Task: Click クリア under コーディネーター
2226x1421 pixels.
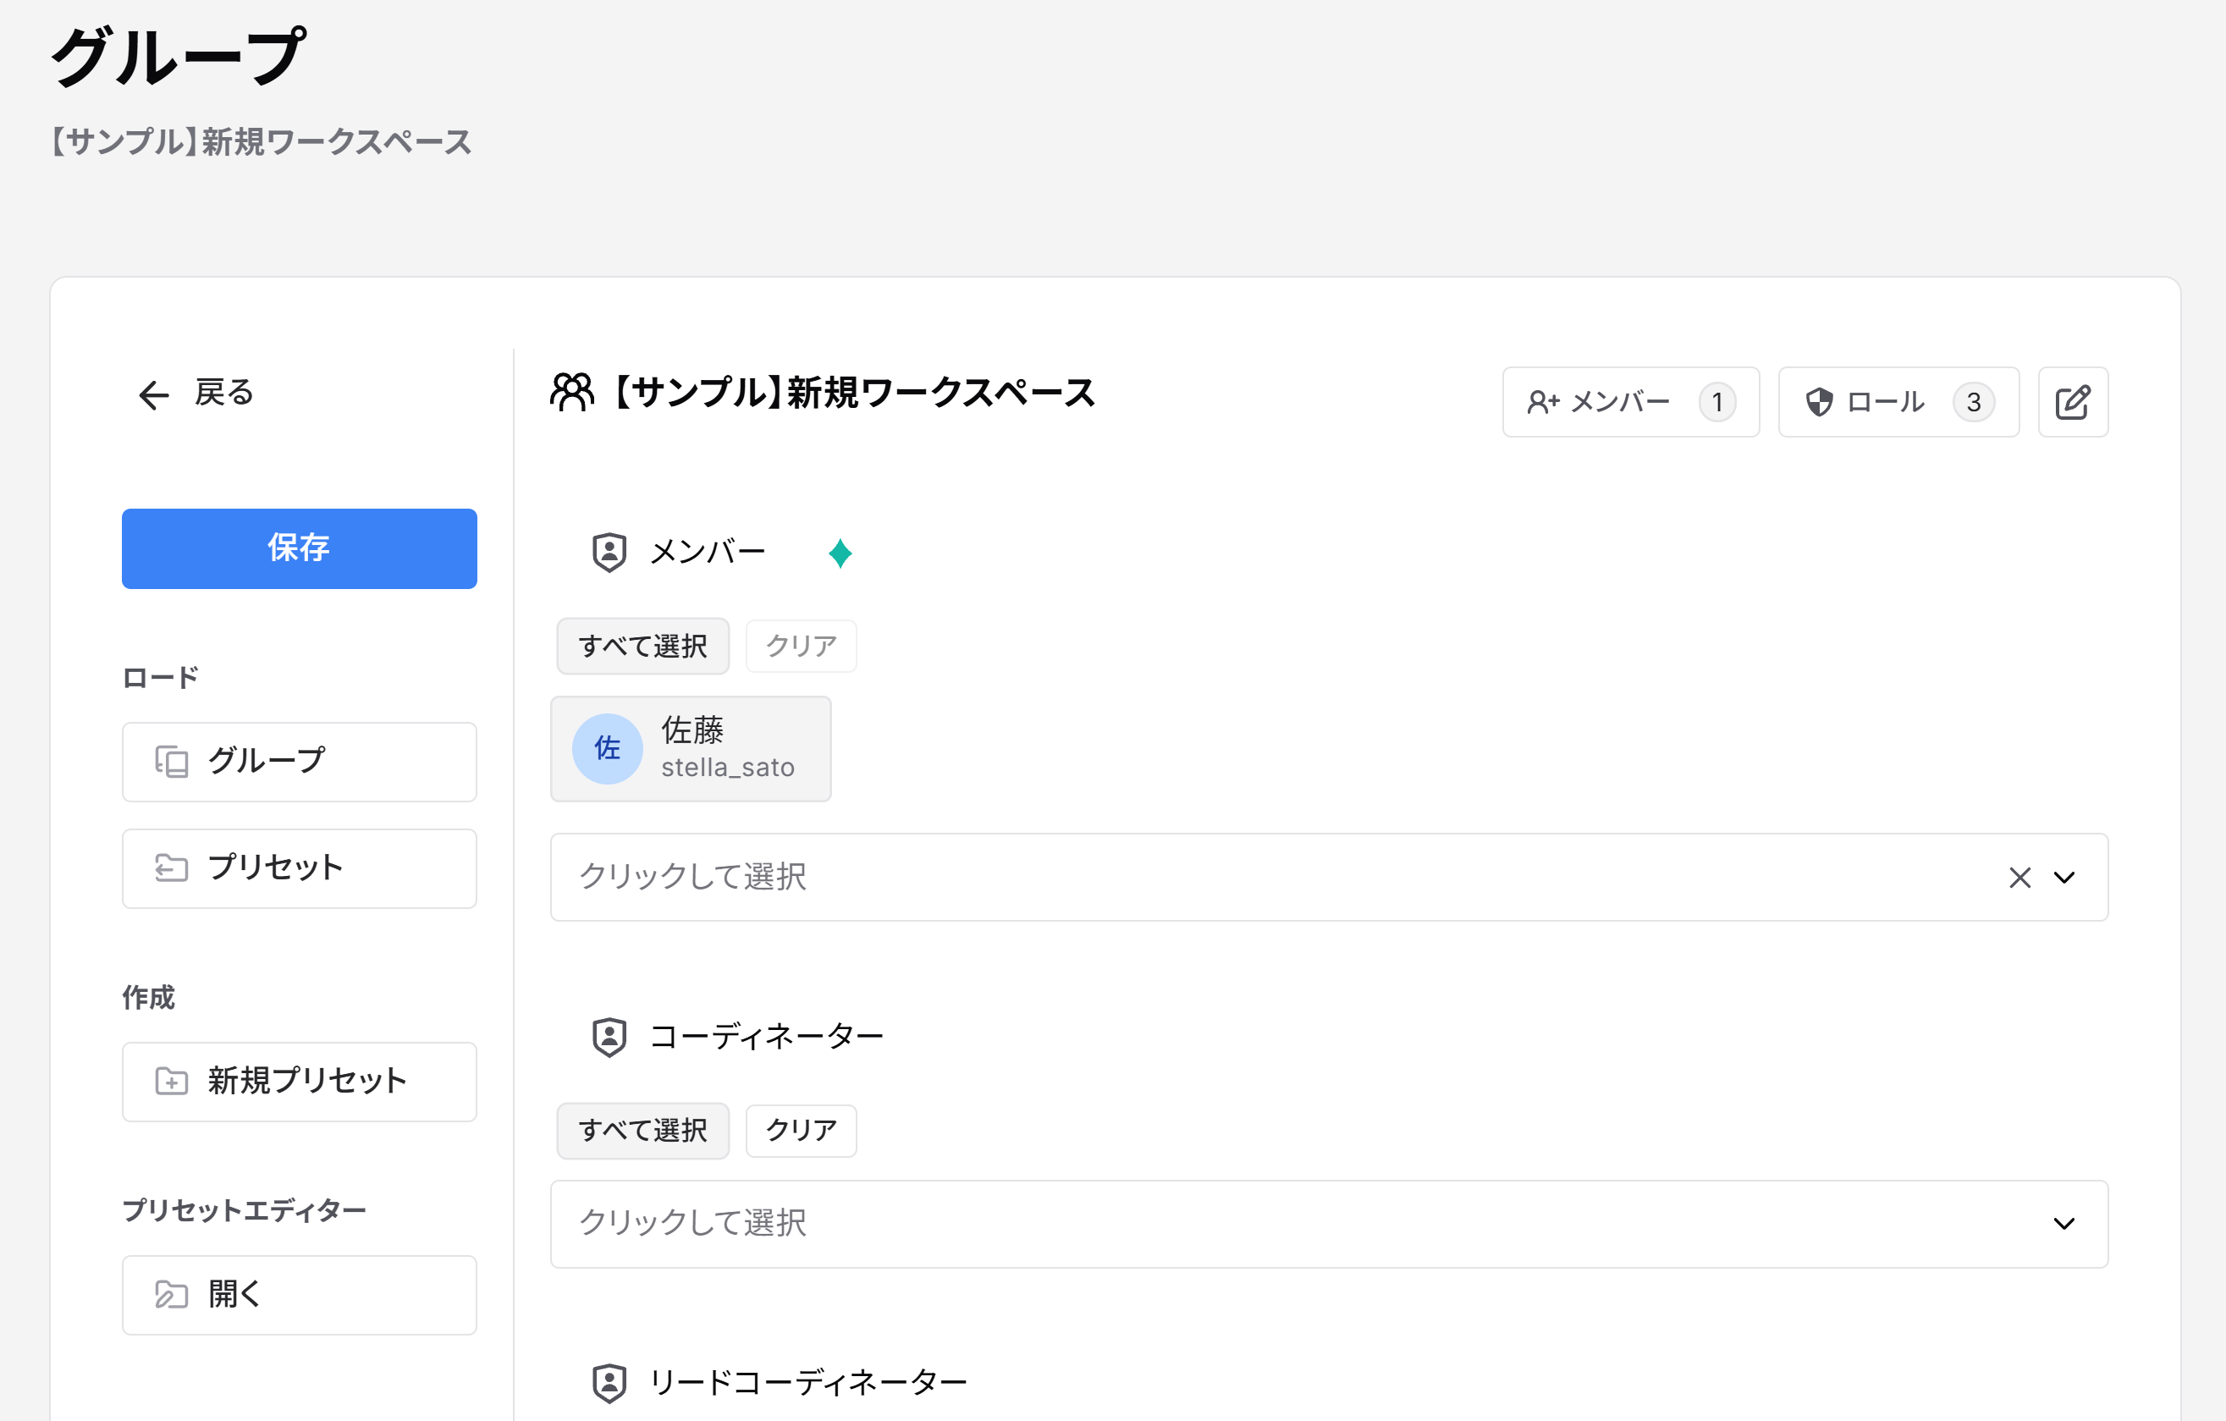Action: pos(801,1130)
